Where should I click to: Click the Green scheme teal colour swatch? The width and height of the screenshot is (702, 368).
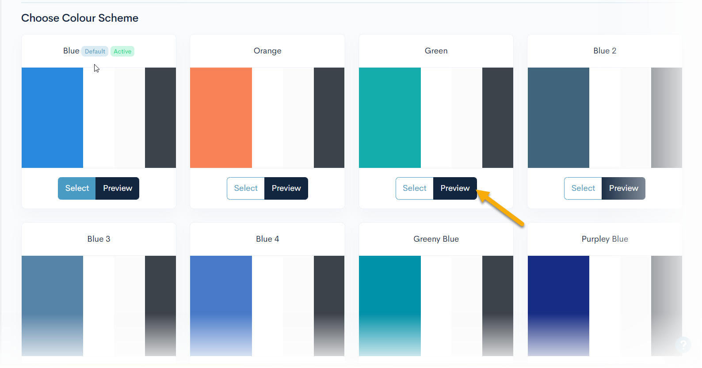389,118
